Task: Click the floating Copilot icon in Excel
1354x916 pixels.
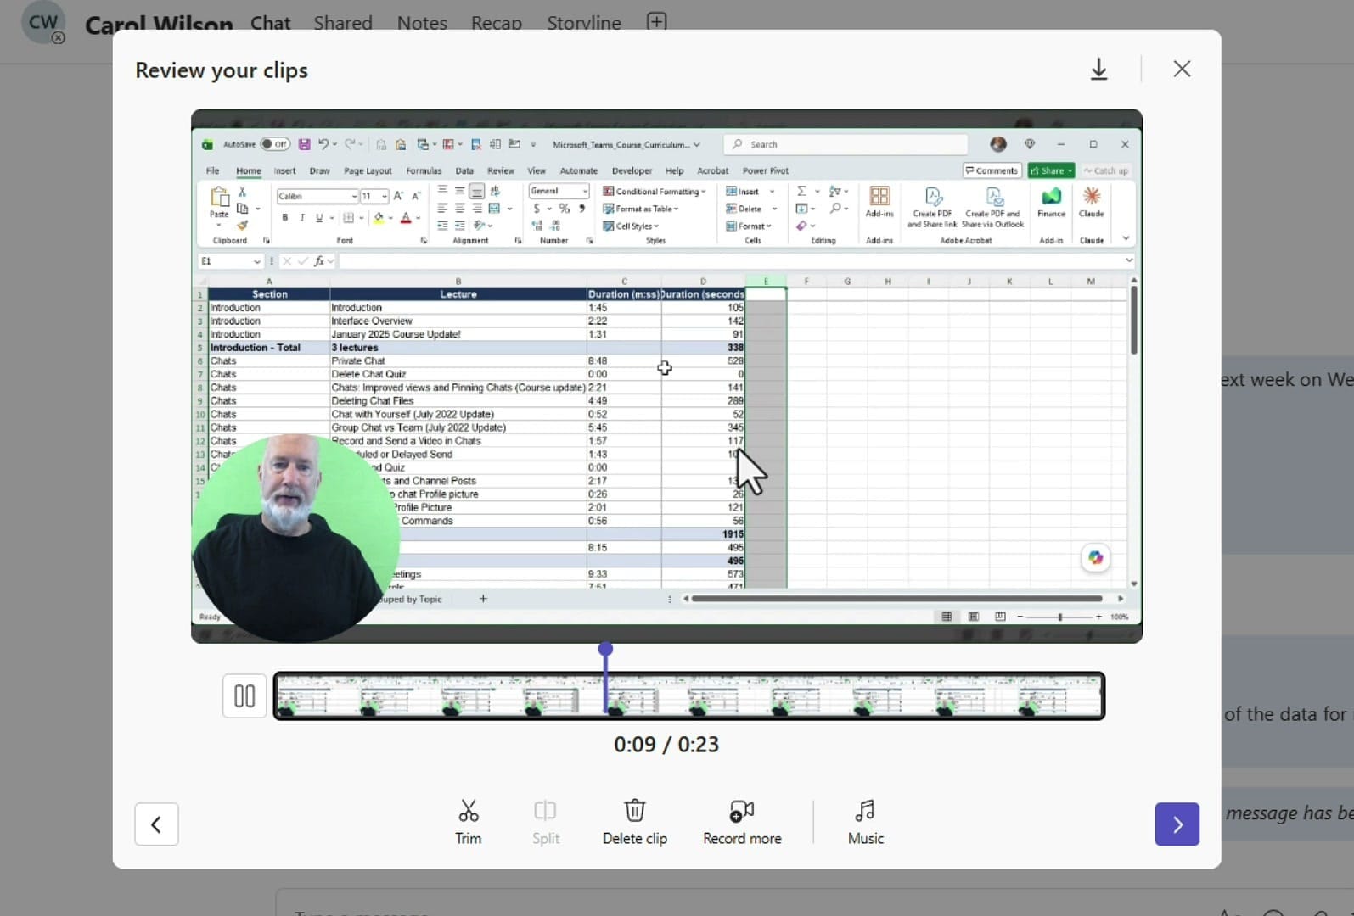Action: pyautogui.click(x=1095, y=557)
